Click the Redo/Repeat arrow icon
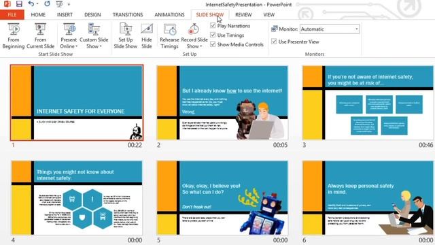The width and height of the screenshot is (435, 245). pos(47,4)
